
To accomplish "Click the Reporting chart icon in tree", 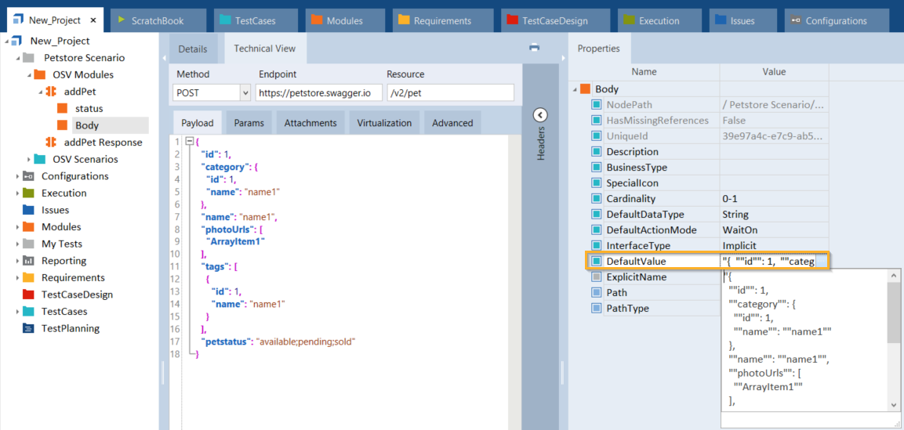I will (28, 261).
